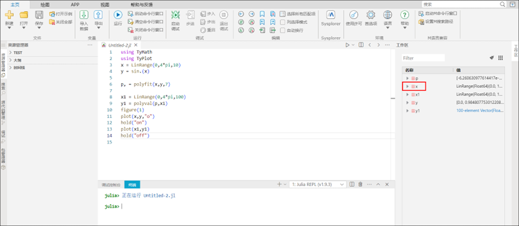Switch to the 终端 terminal tab
Image resolution: width=519 pixels, height=226 pixels.
pyautogui.click(x=133, y=185)
